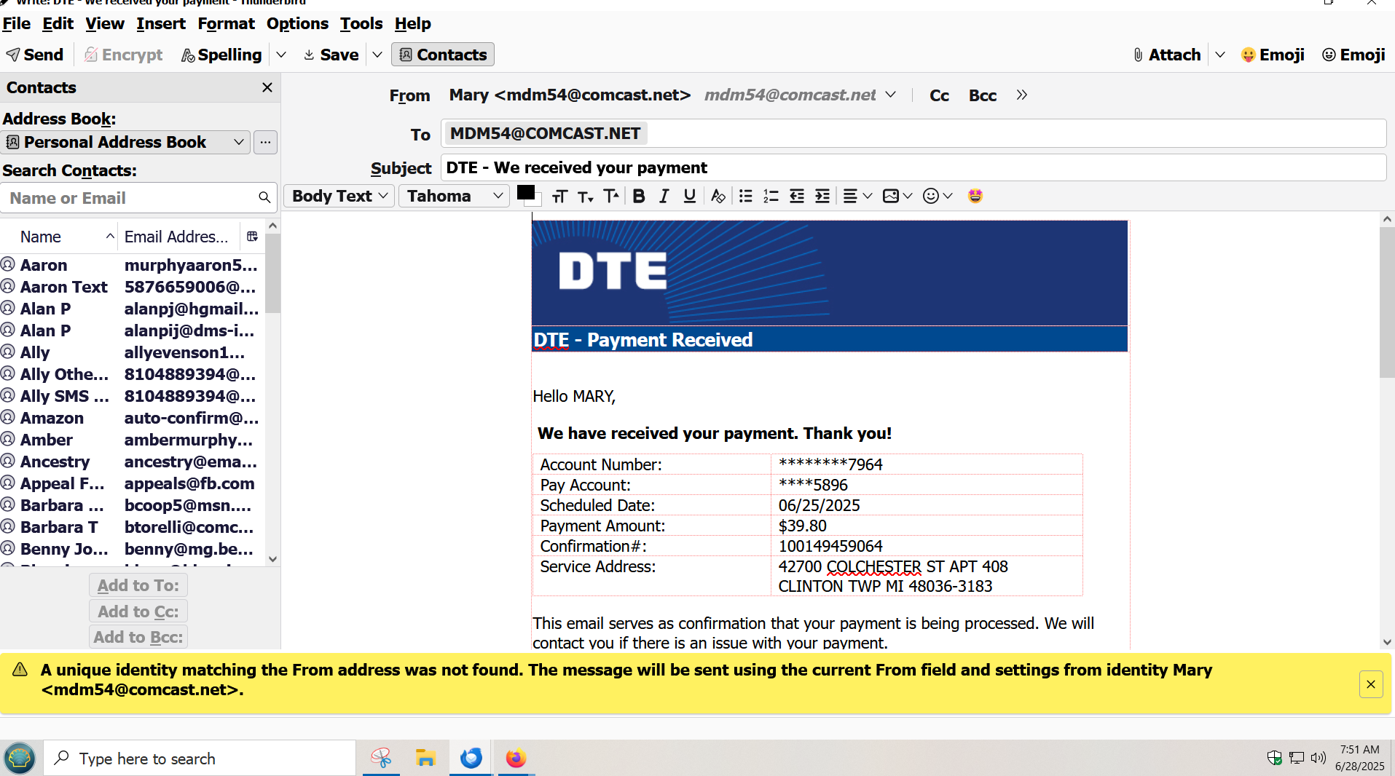Increase the font size
The width and height of the screenshot is (1395, 776).
tap(610, 196)
